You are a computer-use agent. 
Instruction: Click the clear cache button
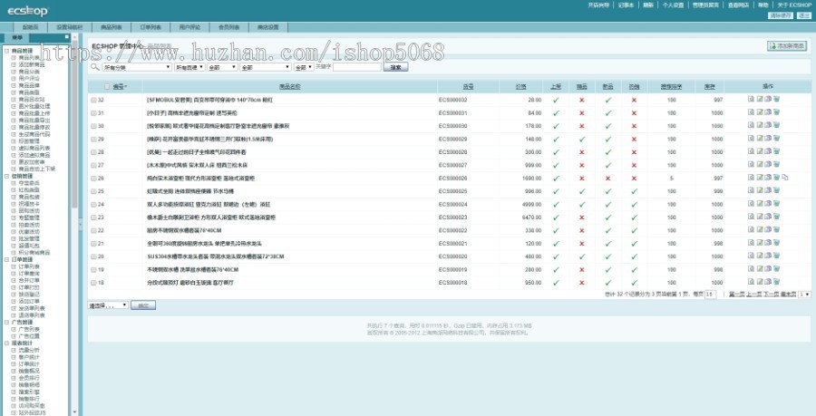pyautogui.click(x=781, y=15)
